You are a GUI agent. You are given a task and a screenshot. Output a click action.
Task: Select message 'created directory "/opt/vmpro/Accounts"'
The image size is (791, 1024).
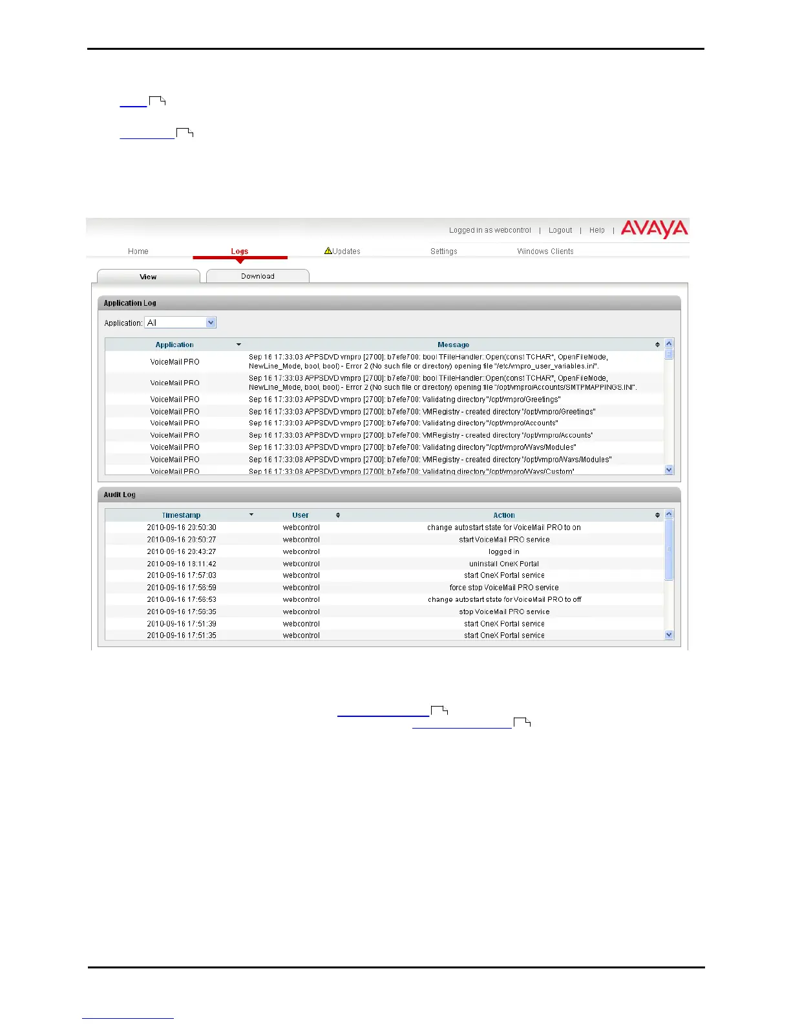(x=421, y=435)
